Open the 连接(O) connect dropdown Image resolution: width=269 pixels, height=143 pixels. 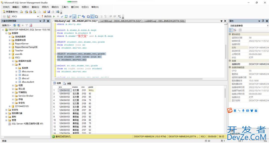[6, 25]
